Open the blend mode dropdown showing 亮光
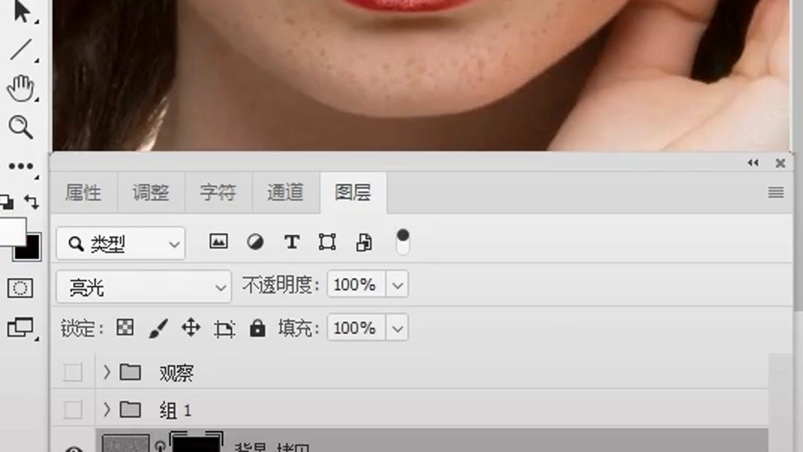Viewport: 803px width, 452px height. pos(143,285)
